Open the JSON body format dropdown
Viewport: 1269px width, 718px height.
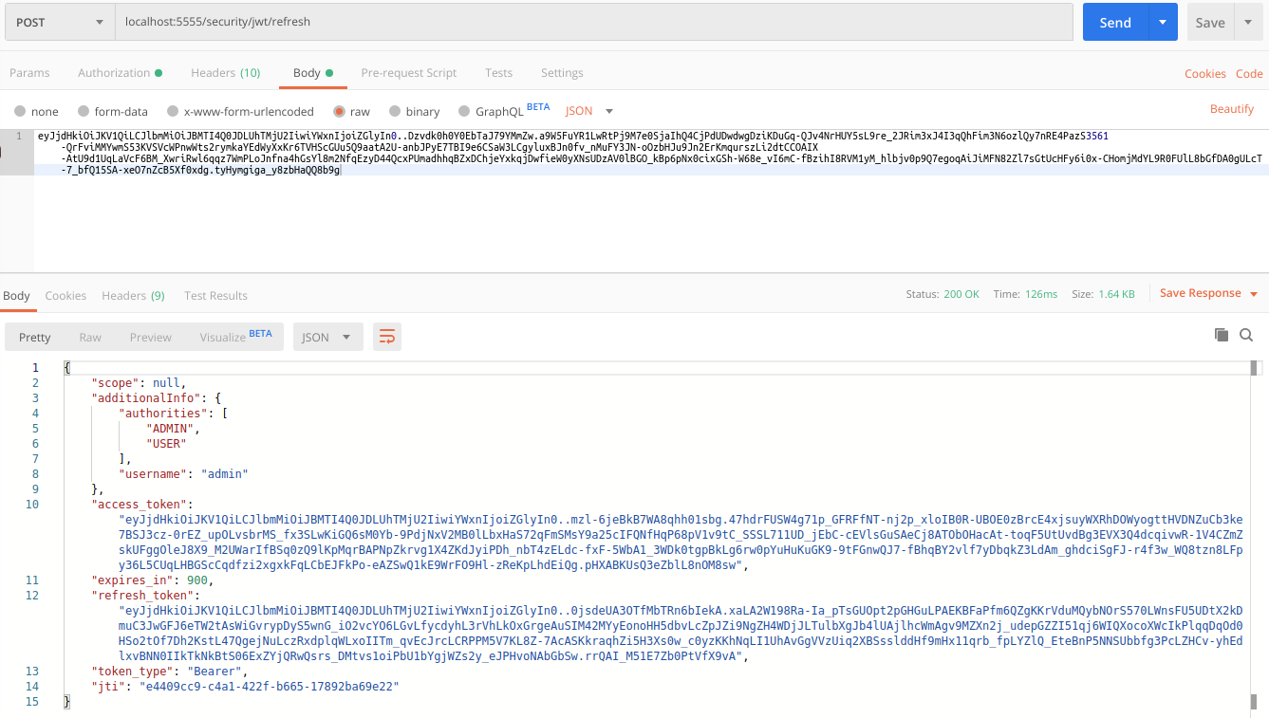589,111
